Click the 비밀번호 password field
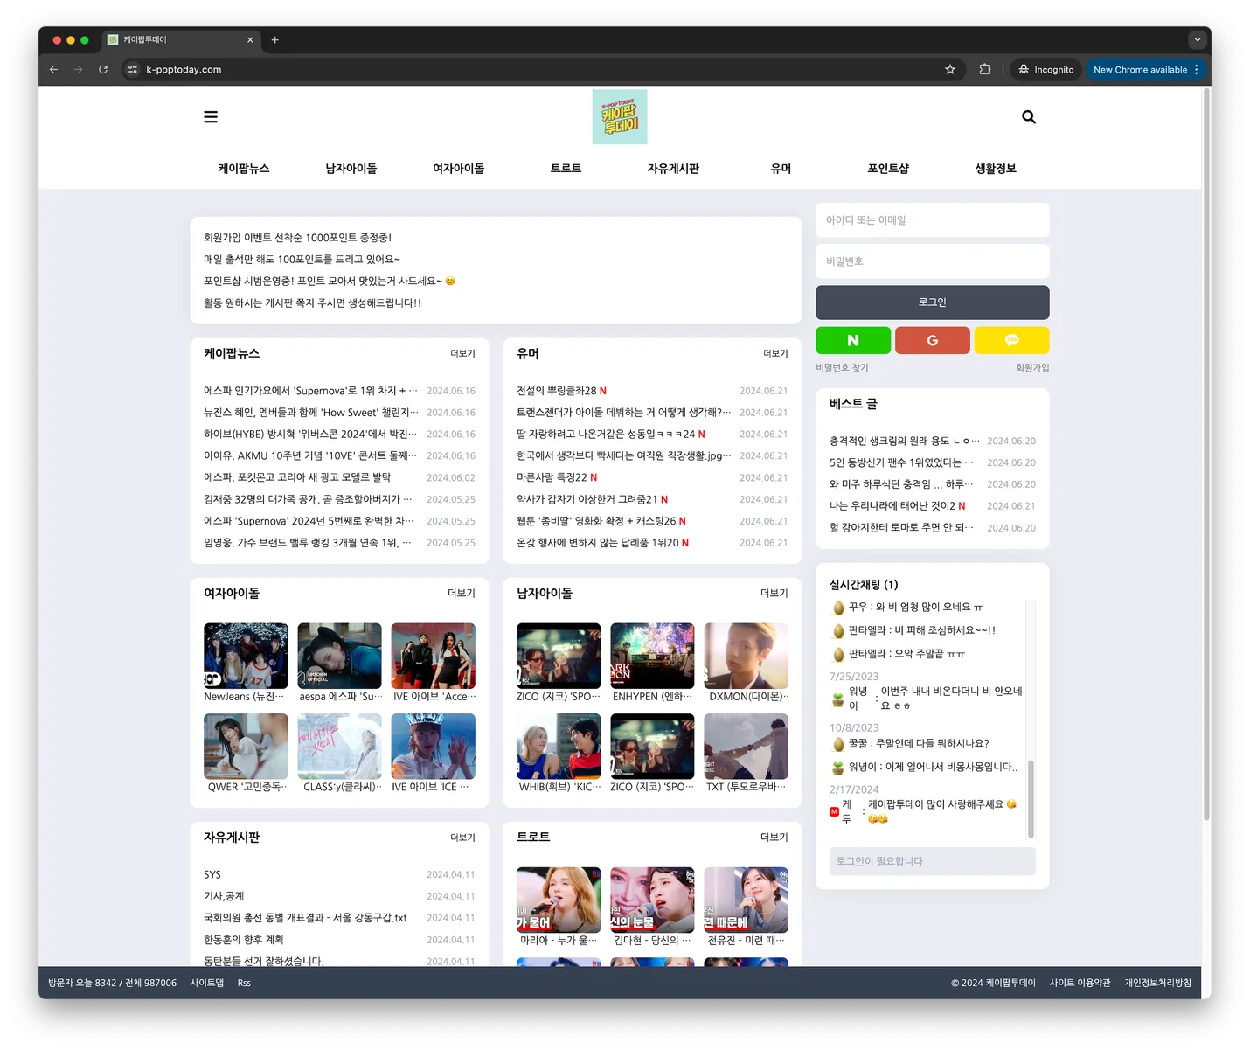This screenshot has width=1250, height=1050. pos(933,261)
